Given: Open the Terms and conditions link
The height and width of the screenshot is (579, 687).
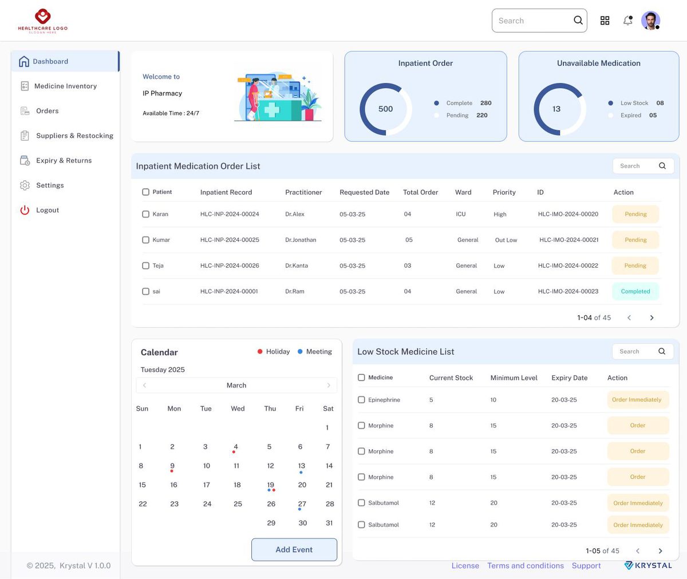Looking at the screenshot, I should click(x=526, y=565).
